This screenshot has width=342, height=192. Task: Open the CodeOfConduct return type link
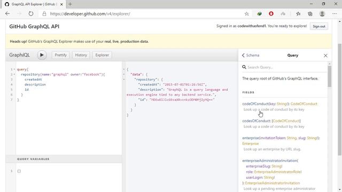(x=304, y=104)
